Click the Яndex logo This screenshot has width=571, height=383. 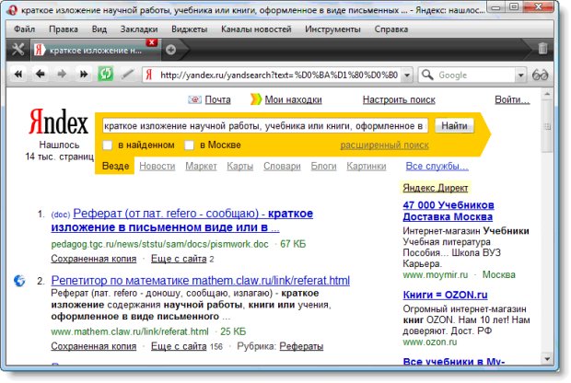point(58,122)
